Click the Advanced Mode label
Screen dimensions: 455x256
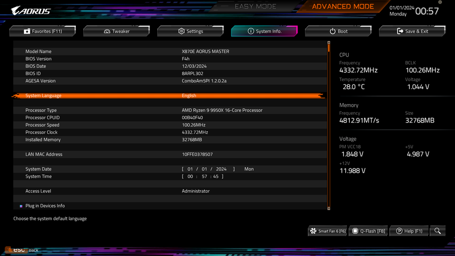(343, 7)
